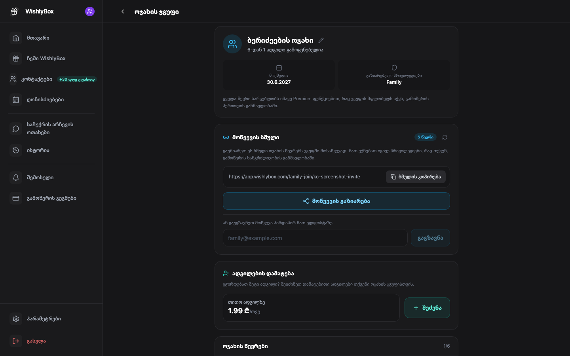Click the purple profile avatar icon in the sidebar header
This screenshot has width=570, height=356.
[90, 11]
